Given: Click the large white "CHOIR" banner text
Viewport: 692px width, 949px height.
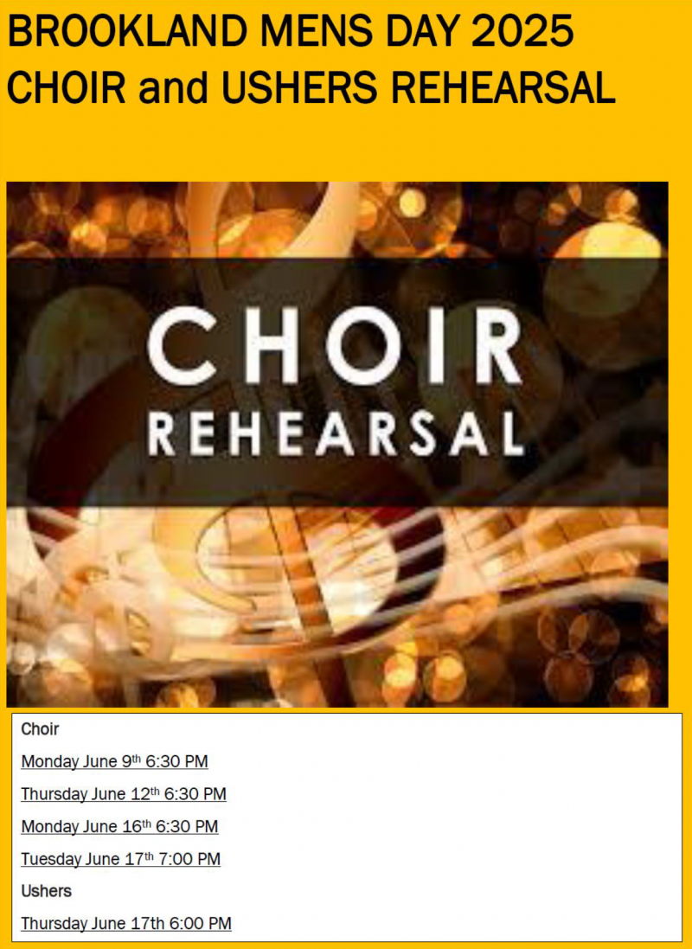Looking at the screenshot, I should (335, 345).
